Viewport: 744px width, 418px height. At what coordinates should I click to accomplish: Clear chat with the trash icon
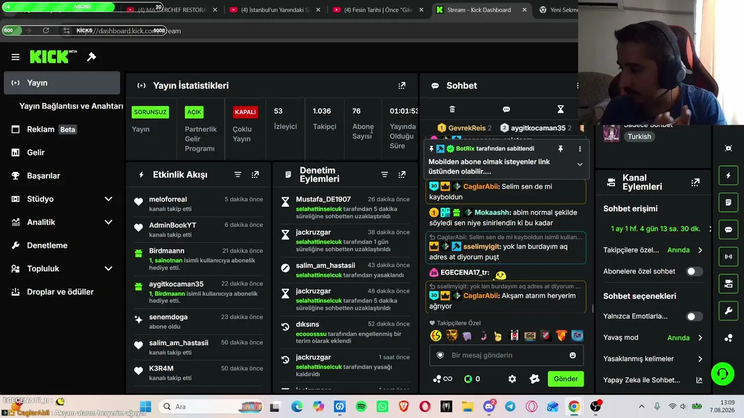[x=452, y=109]
